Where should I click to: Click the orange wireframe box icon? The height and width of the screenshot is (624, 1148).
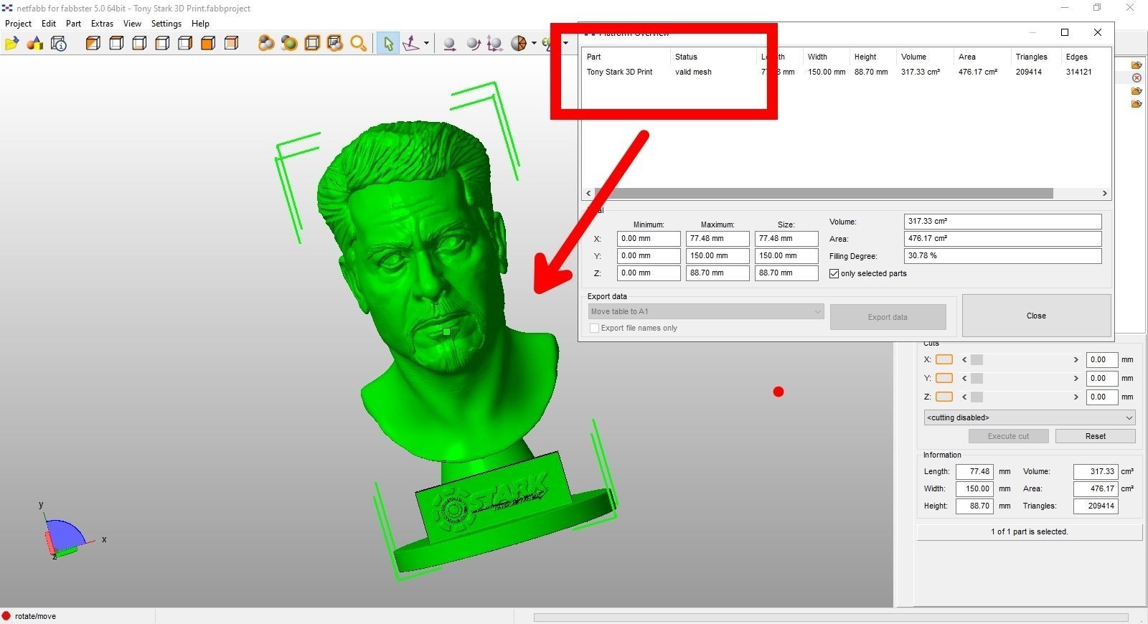pos(312,44)
